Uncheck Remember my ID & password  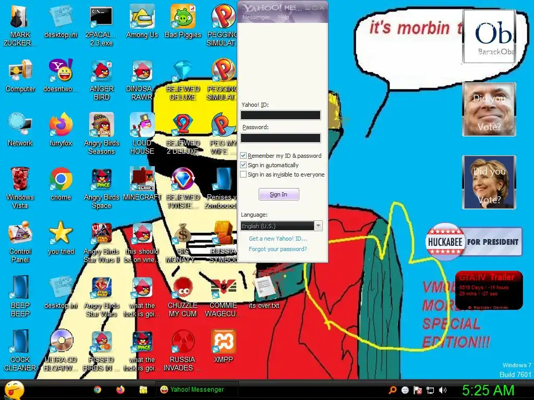[x=243, y=155]
